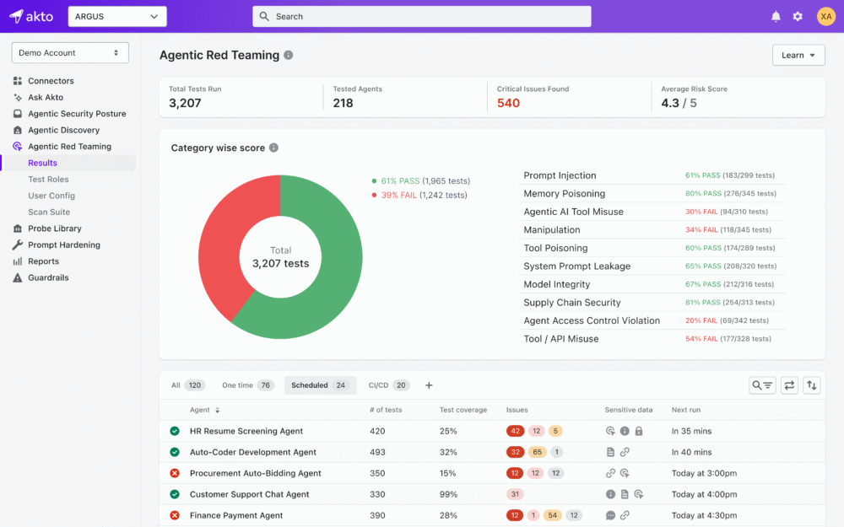The image size is (844, 527).
Task: Click the orange 65 issues badge
Action: pos(537,452)
